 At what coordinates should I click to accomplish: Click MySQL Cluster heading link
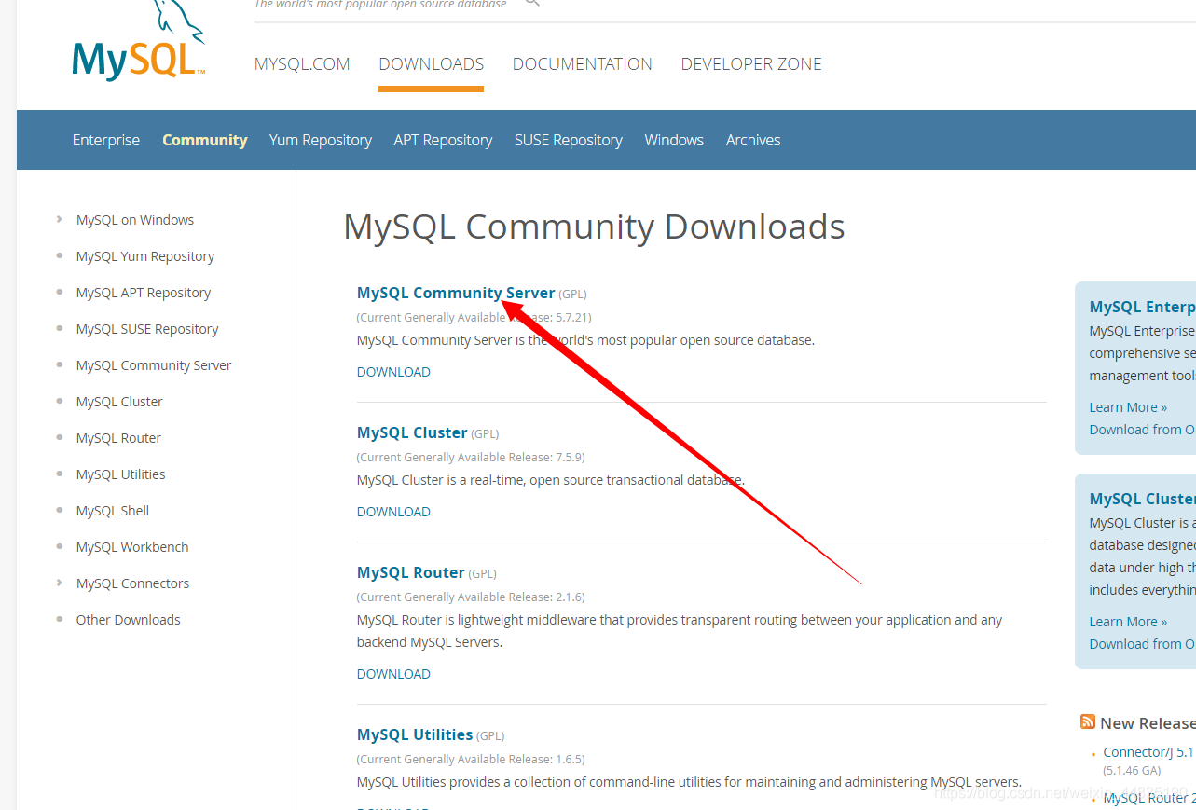(x=412, y=432)
